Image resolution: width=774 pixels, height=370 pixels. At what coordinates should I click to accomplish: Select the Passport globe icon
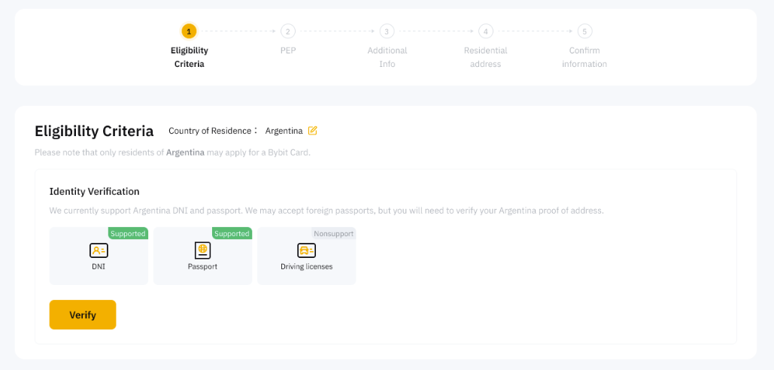[x=202, y=250]
